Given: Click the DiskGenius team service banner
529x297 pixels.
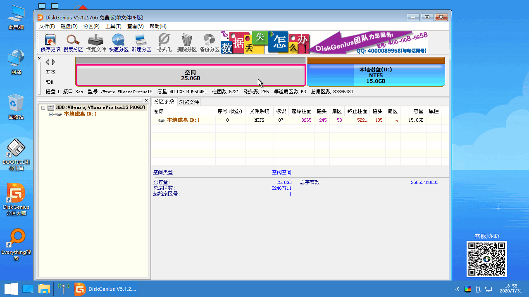Looking at the screenshot, I should point(369,42).
